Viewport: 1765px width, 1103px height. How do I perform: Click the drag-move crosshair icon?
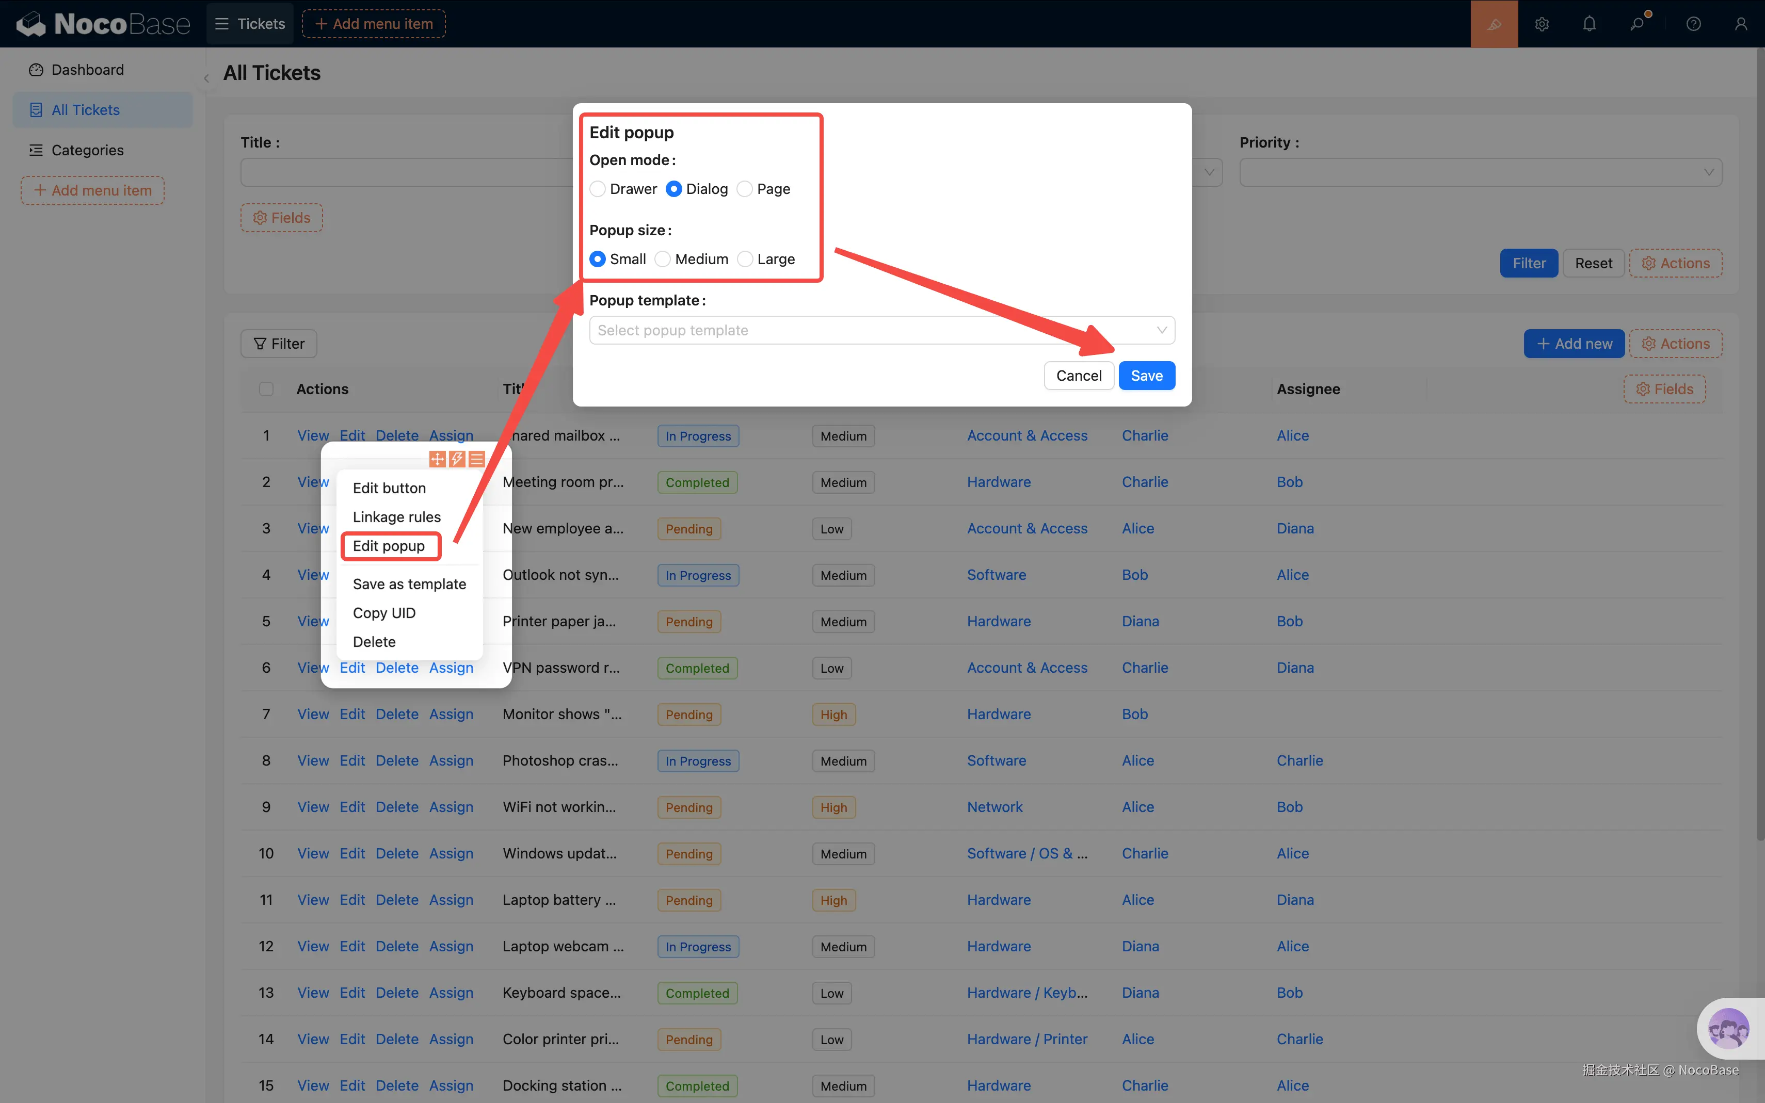coord(437,459)
